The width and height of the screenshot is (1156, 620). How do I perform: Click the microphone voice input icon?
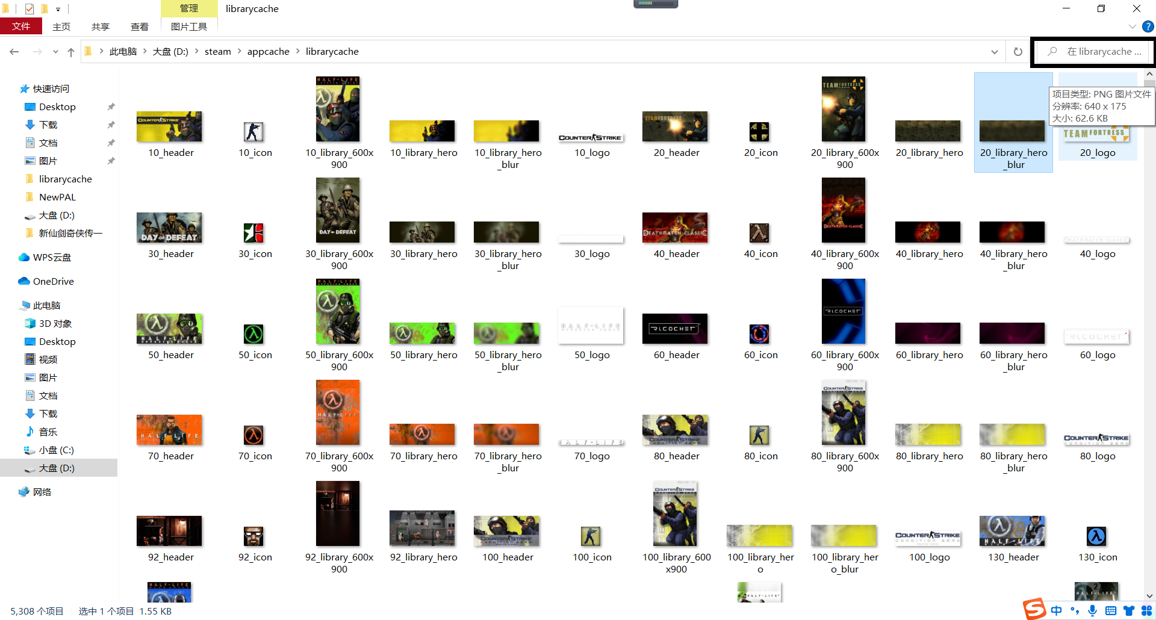(x=1093, y=610)
